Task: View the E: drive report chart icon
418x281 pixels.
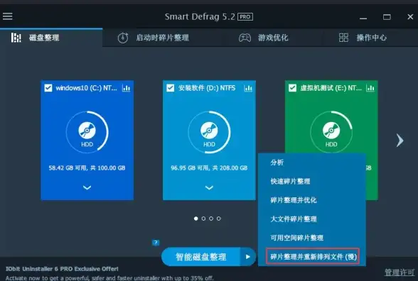Action: pos(370,88)
